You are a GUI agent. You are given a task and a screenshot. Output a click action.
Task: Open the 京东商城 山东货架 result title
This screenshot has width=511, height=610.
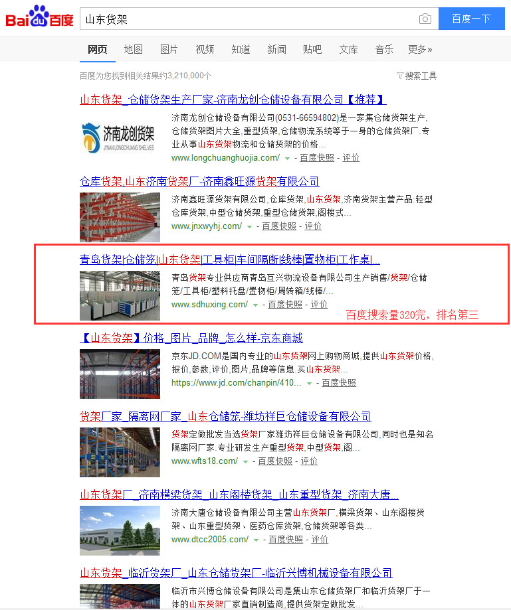[191, 338]
